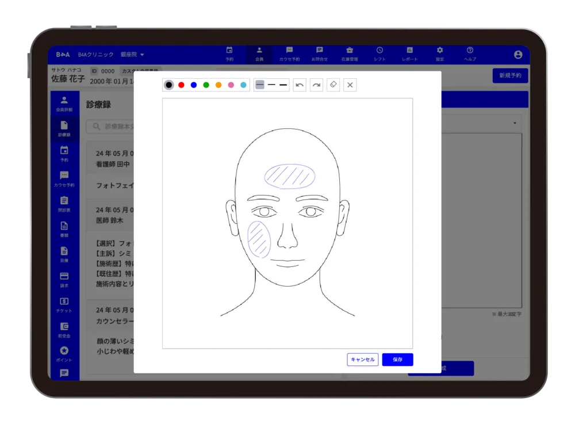Screen dimensions: 575x424
Task: Open 予約 in the left sidebar
Action: coord(64,154)
